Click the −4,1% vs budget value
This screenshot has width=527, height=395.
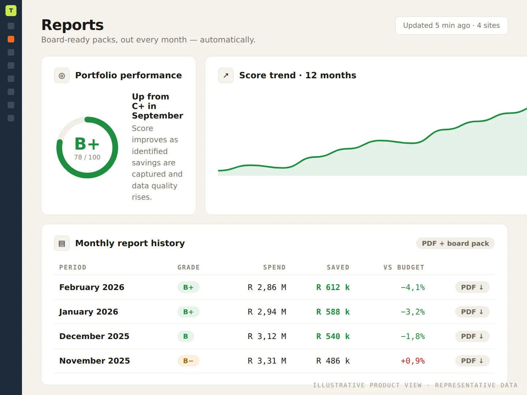tap(413, 287)
